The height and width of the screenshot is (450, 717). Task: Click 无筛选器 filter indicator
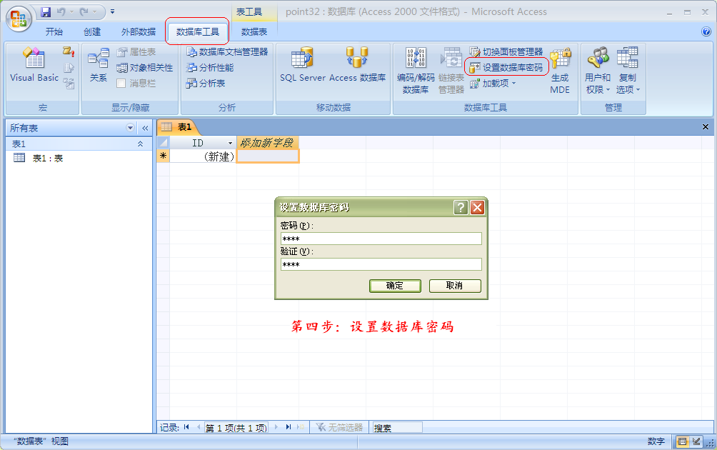[339, 427]
